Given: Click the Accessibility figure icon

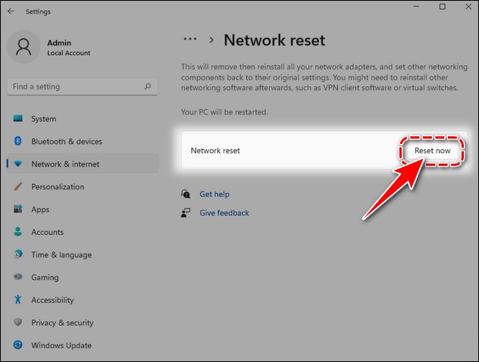Looking at the screenshot, I should [18, 301].
